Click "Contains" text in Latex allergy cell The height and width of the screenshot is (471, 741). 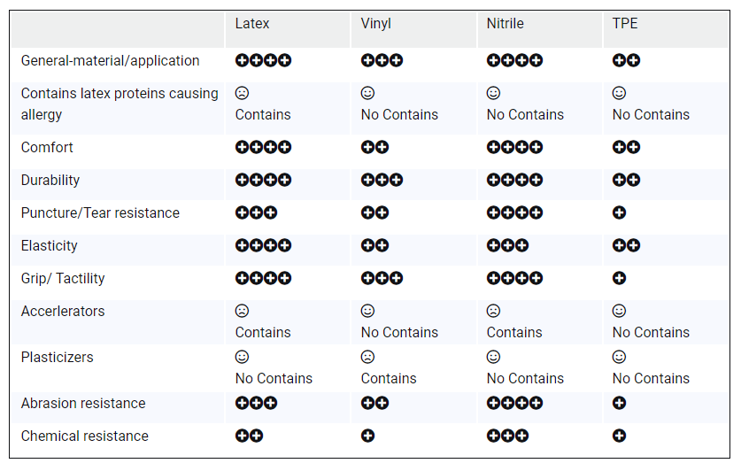pyautogui.click(x=263, y=115)
